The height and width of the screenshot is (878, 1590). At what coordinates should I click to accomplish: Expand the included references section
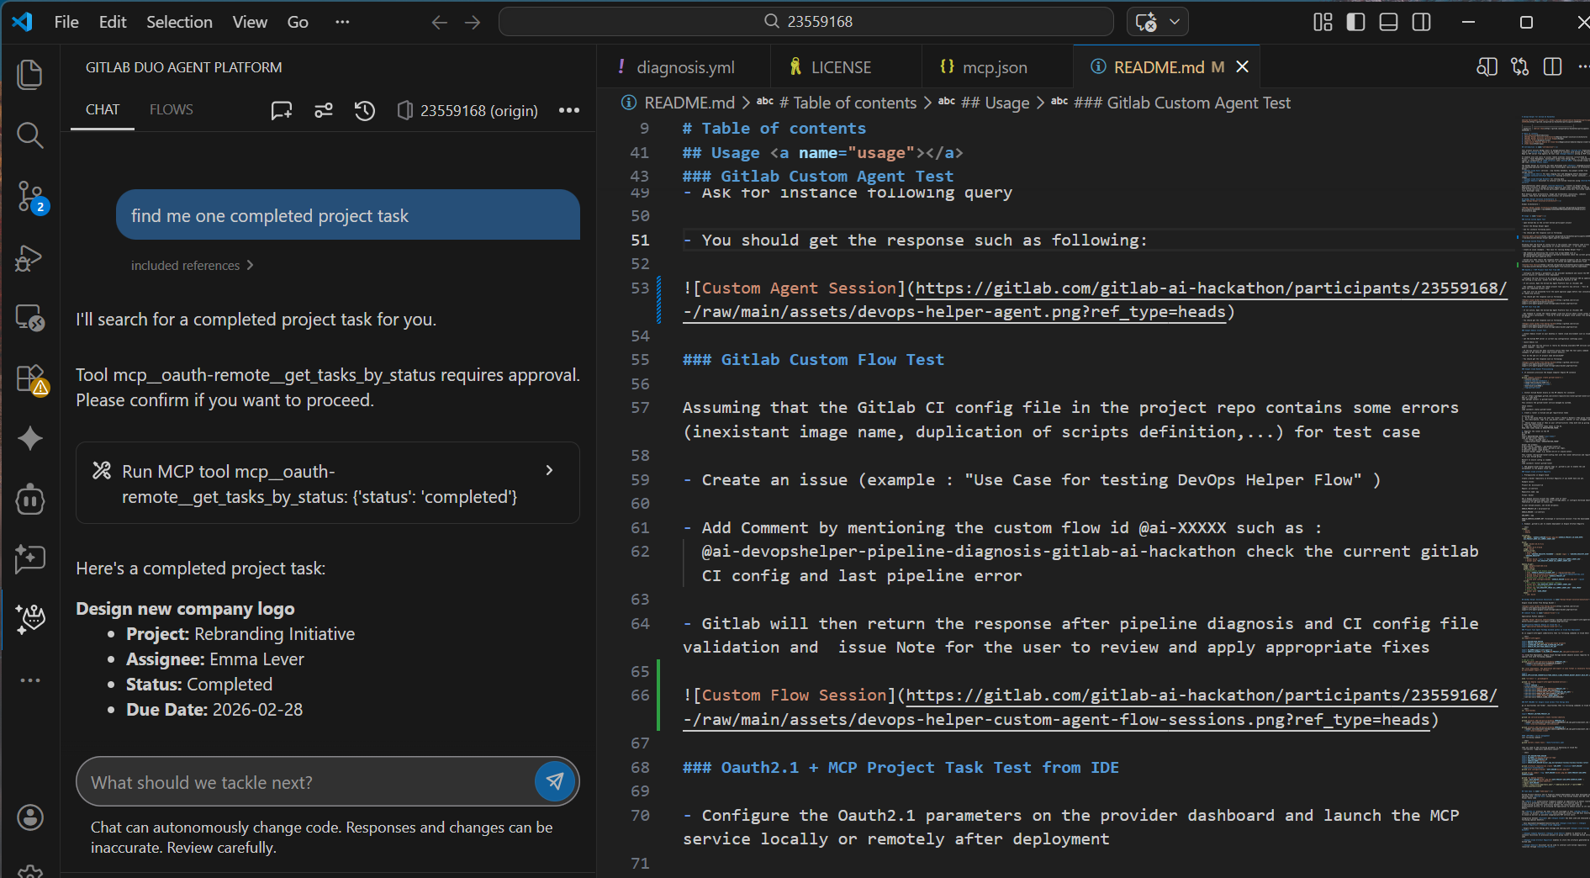[192, 266]
